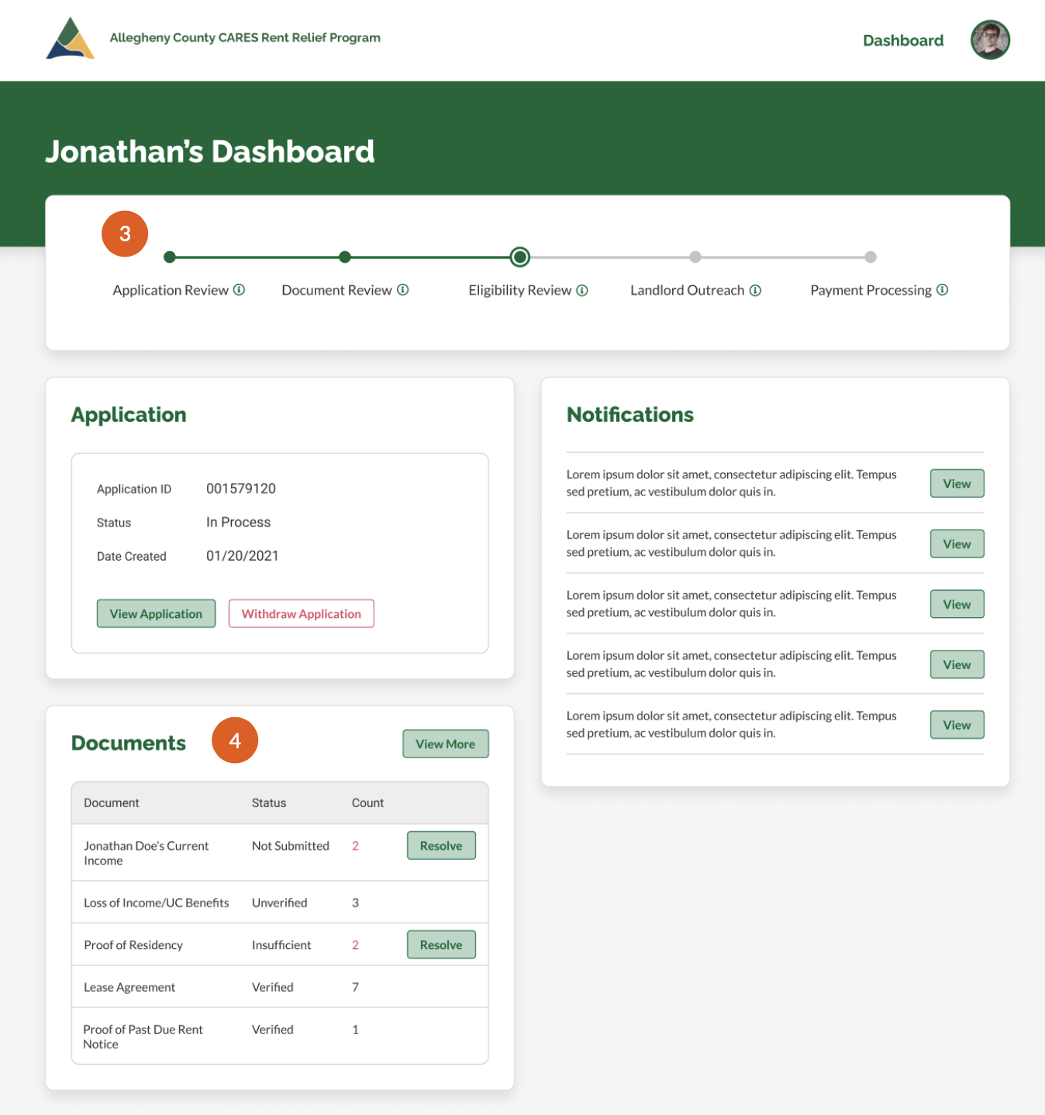Click the Jonathan's Dashboard heading
Image resolution: width=1045 pixels, height=1115 pixels.
pos(210,151)
